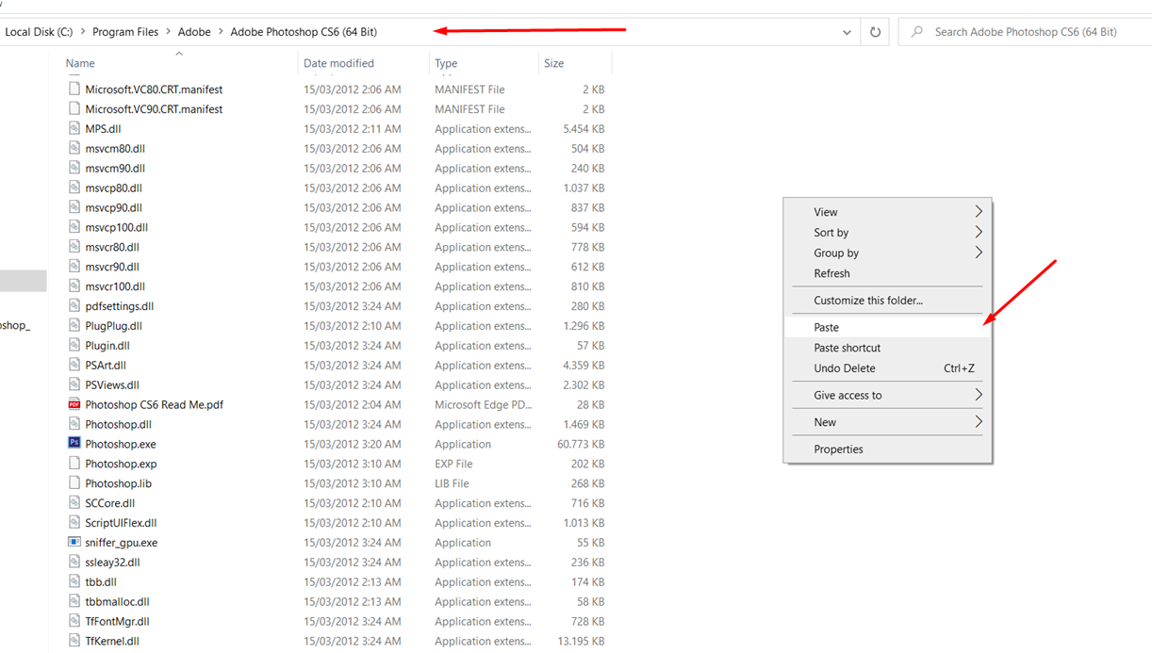Image resolution: width=1152 pixels, height=653 pixels.
Task: Click the Photoshop.exe application icon
Action: pos(74,444)
